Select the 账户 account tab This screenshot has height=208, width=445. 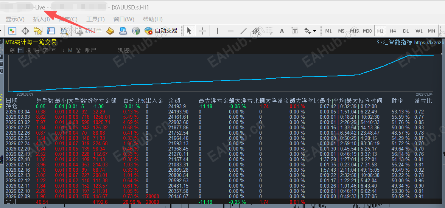tap(90, 51)
